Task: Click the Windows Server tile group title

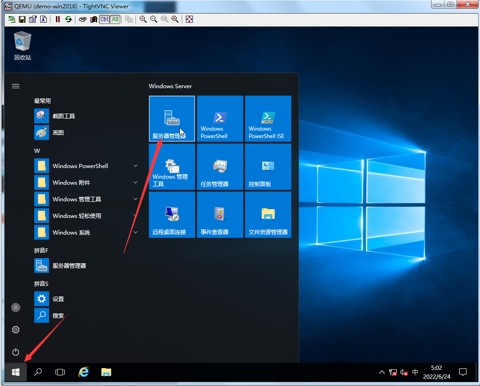Action: [x=170, y=86]
